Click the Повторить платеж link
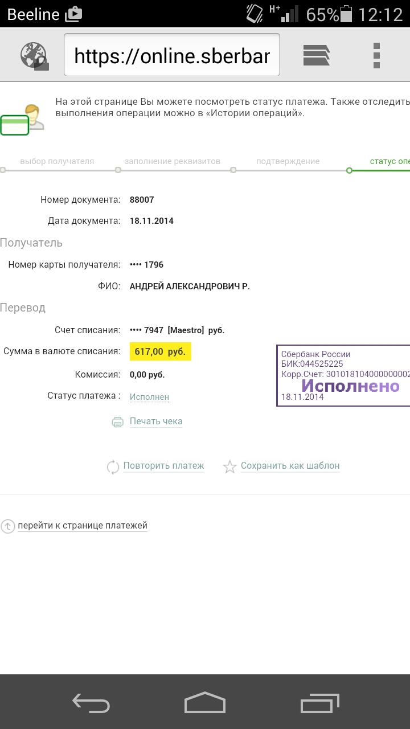Viewport: 410px width, 729px height. 163,466
